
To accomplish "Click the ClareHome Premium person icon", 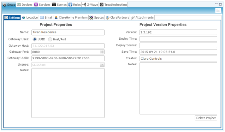I will [56, 18].
